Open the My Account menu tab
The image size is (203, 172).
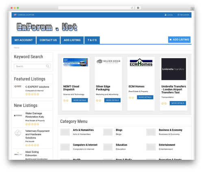[x=24, y=40]
